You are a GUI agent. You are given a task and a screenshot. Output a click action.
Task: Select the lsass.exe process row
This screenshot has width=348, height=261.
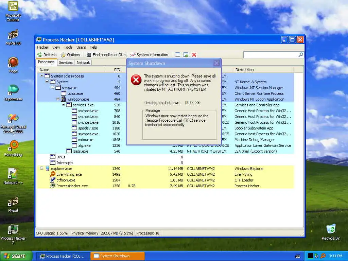point(166,151)
